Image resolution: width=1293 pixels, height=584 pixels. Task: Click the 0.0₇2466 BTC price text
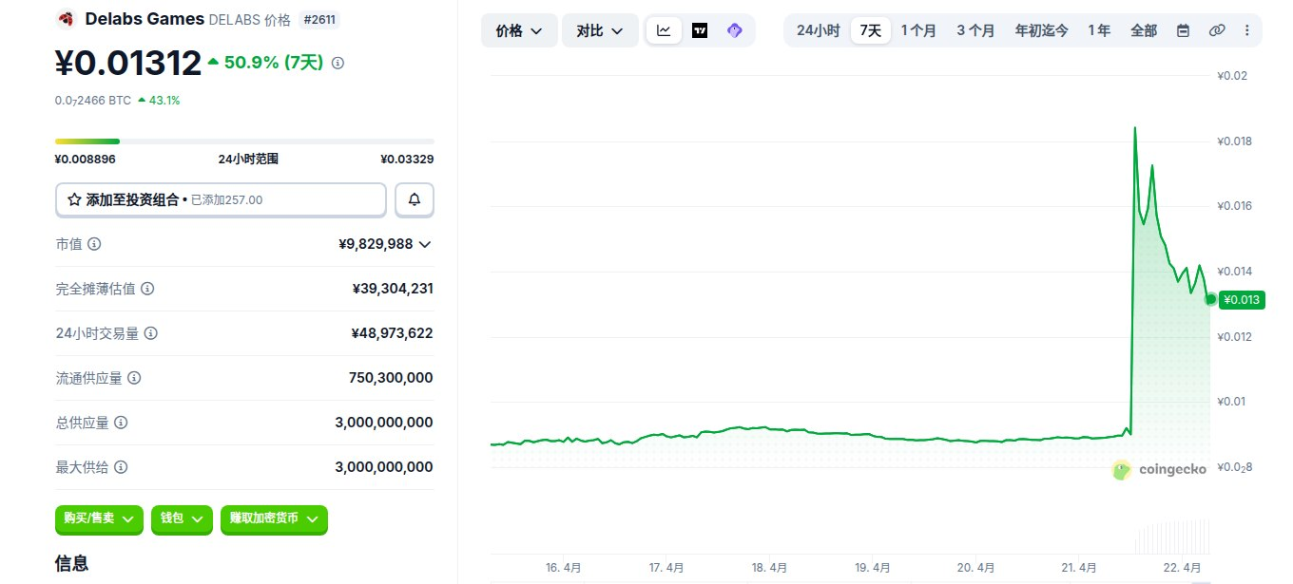[93, 100]
